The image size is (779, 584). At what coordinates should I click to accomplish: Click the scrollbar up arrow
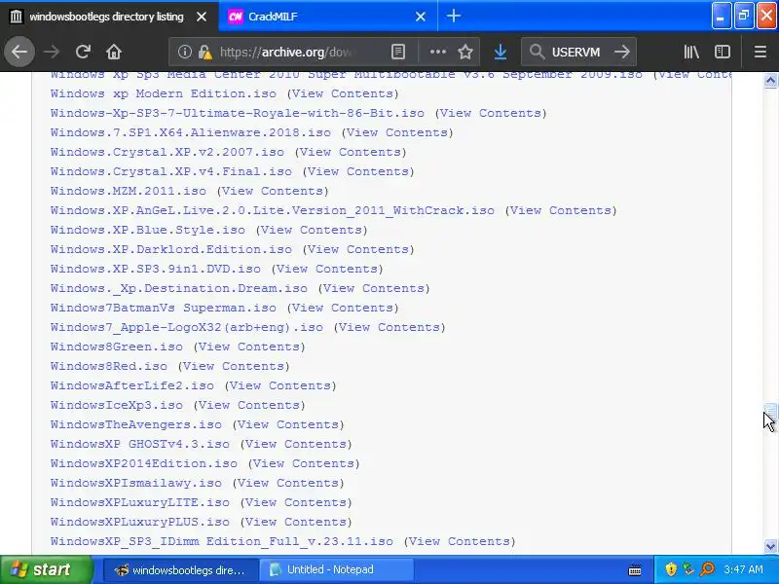(770, 81)
